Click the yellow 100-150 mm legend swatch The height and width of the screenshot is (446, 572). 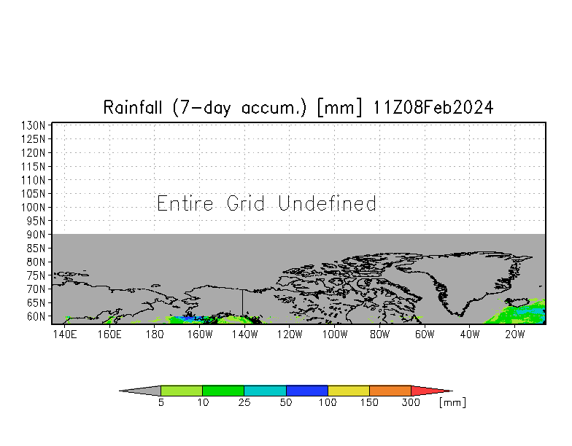[x=349, y=391]
